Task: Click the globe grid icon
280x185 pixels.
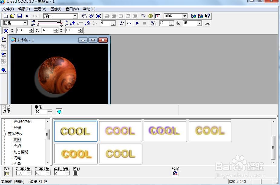Action: pos(150,16)
